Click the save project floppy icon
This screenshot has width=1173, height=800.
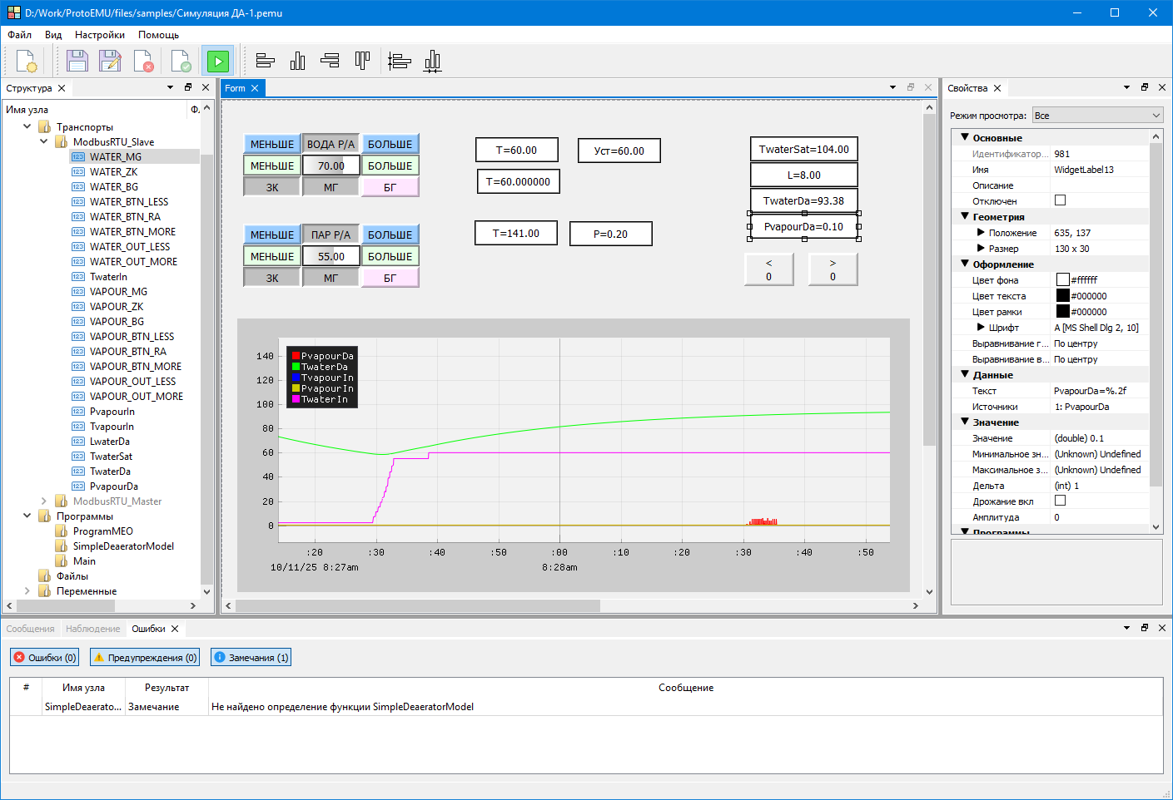77,62
